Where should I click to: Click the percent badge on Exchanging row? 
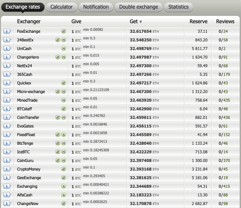pos(64,186)
